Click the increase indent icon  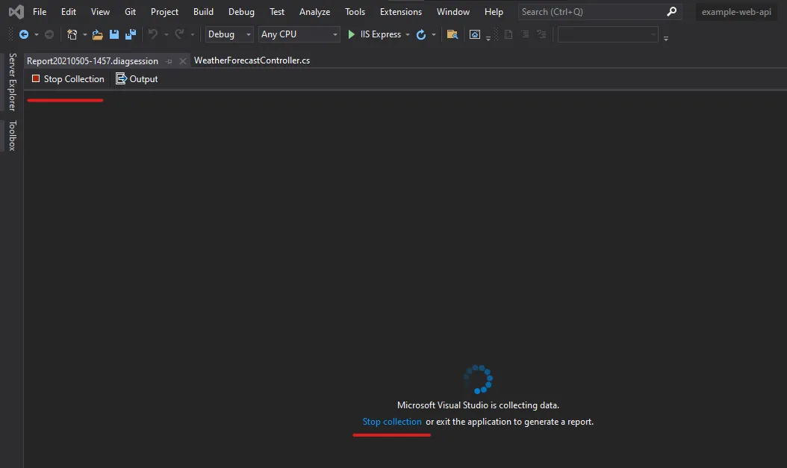point(541,34)
